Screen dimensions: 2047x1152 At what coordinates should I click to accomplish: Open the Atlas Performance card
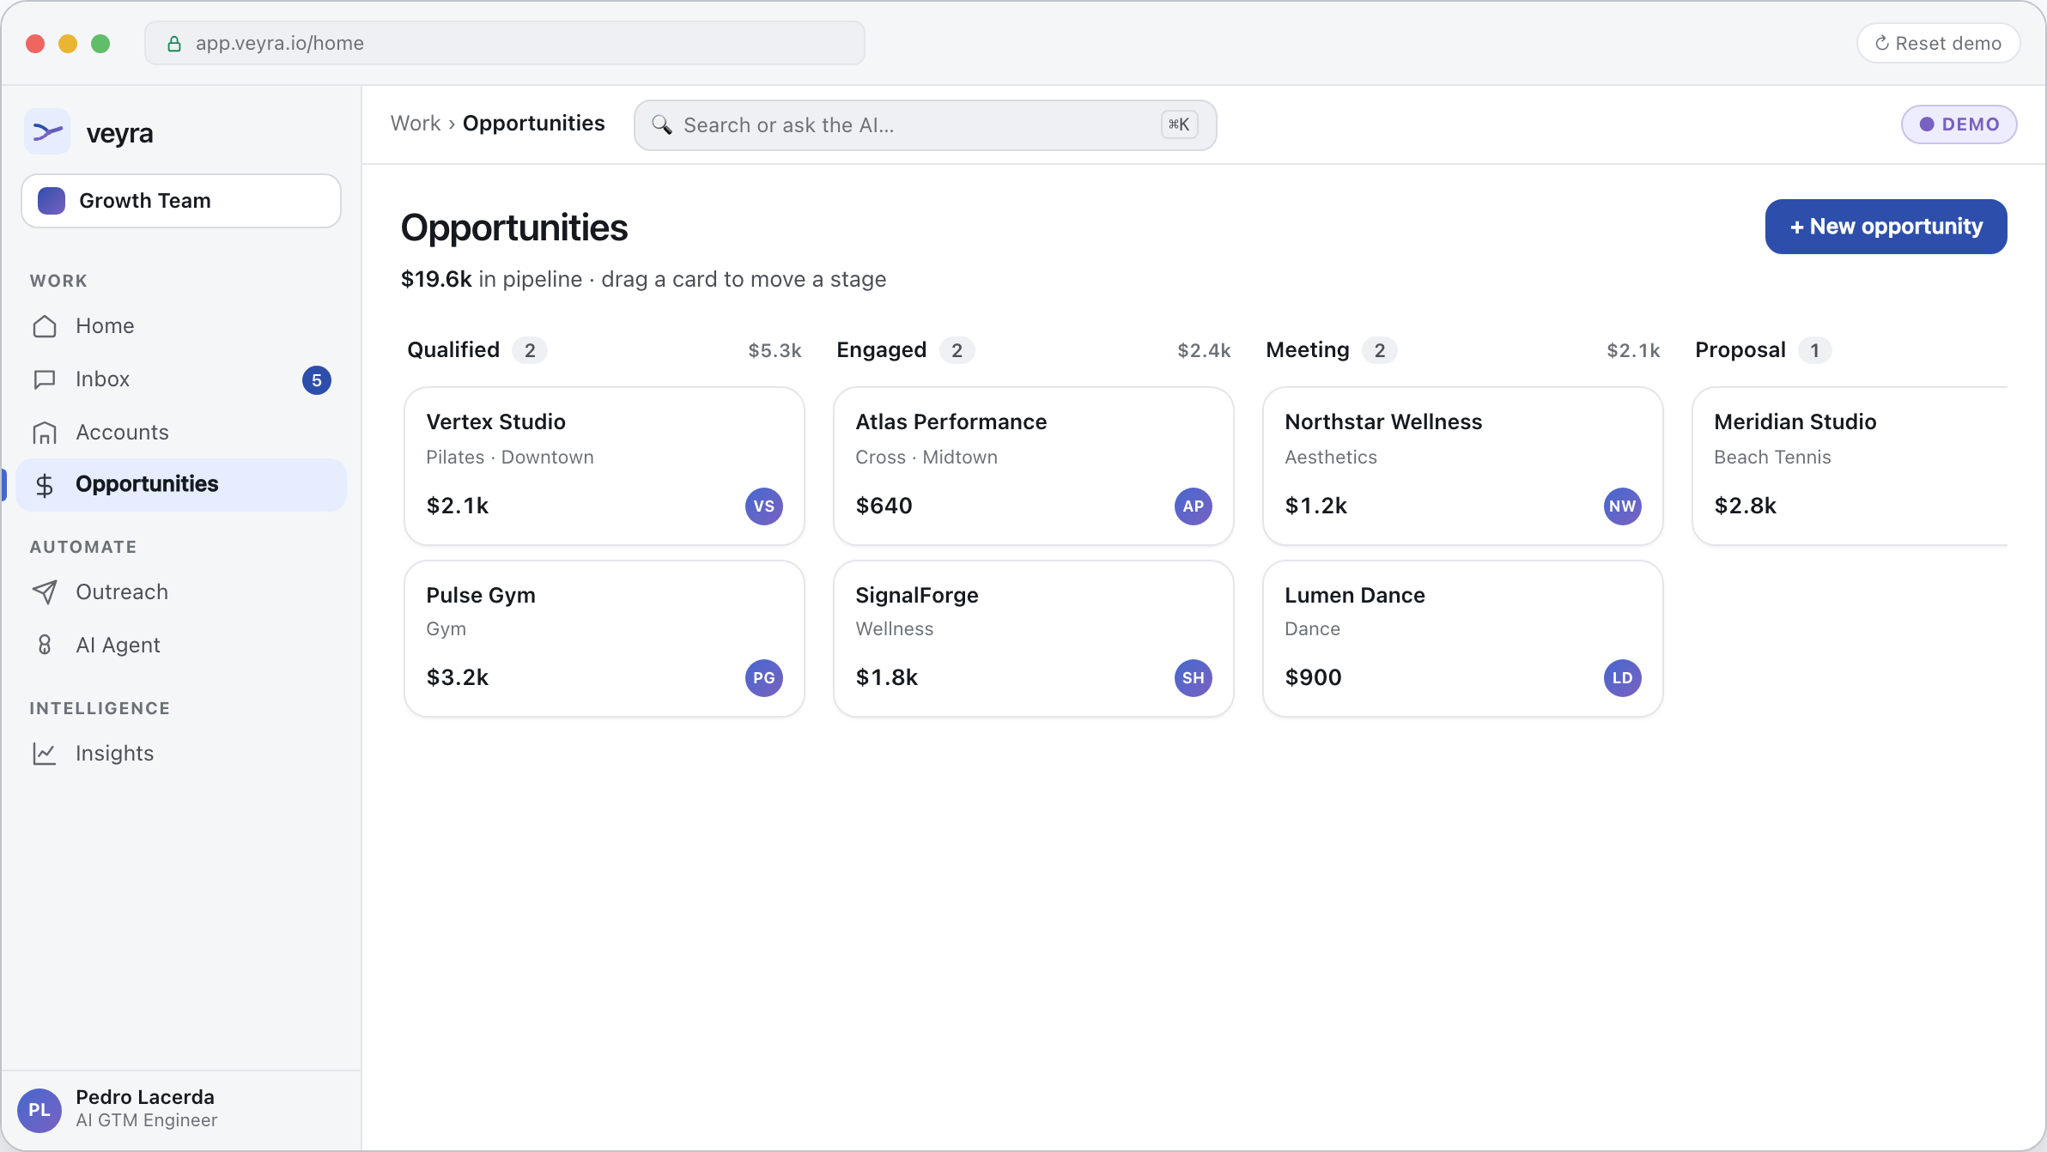[x=1034, y=466]
